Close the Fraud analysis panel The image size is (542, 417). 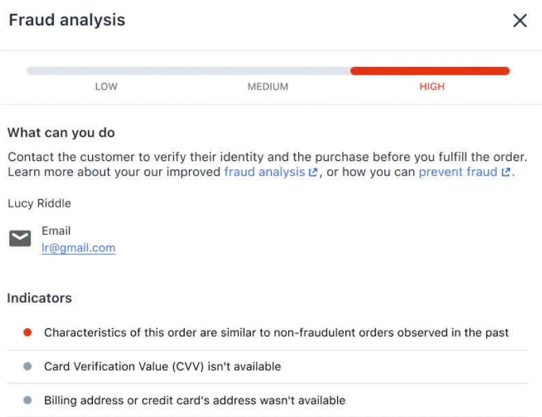coord(520,20)
